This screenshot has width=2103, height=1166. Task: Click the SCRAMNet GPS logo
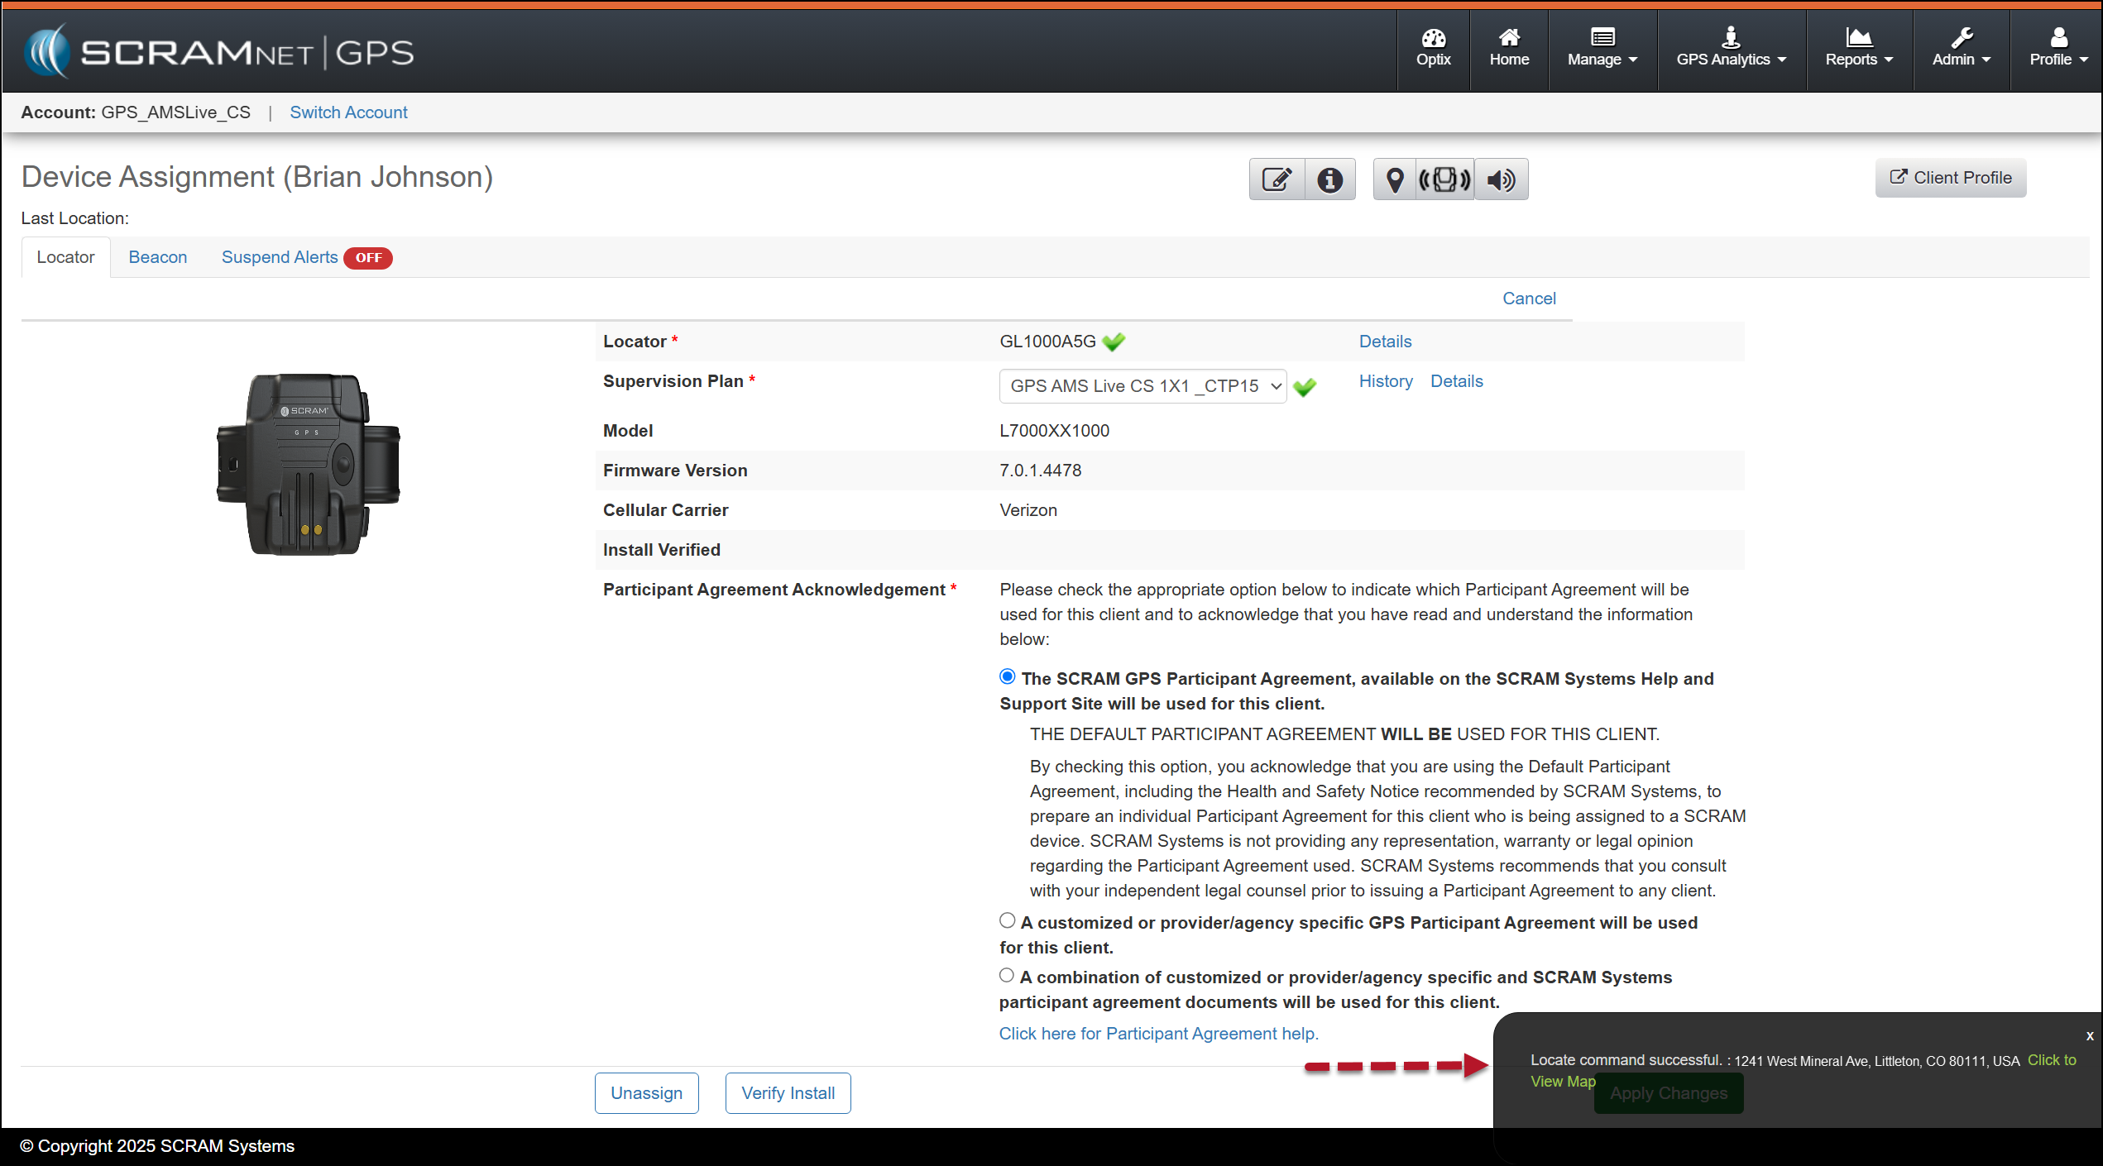(219, 51)
